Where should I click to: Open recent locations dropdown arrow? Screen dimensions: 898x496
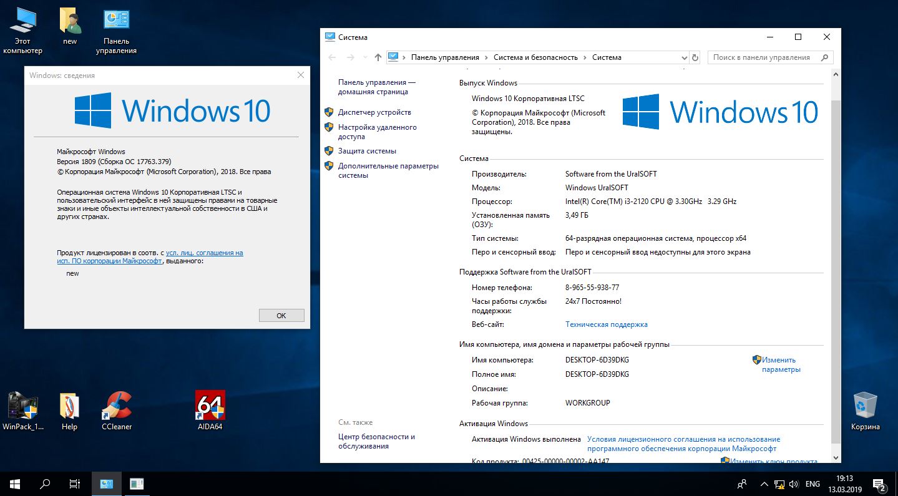pyautogui.click(x=364, y=57)
